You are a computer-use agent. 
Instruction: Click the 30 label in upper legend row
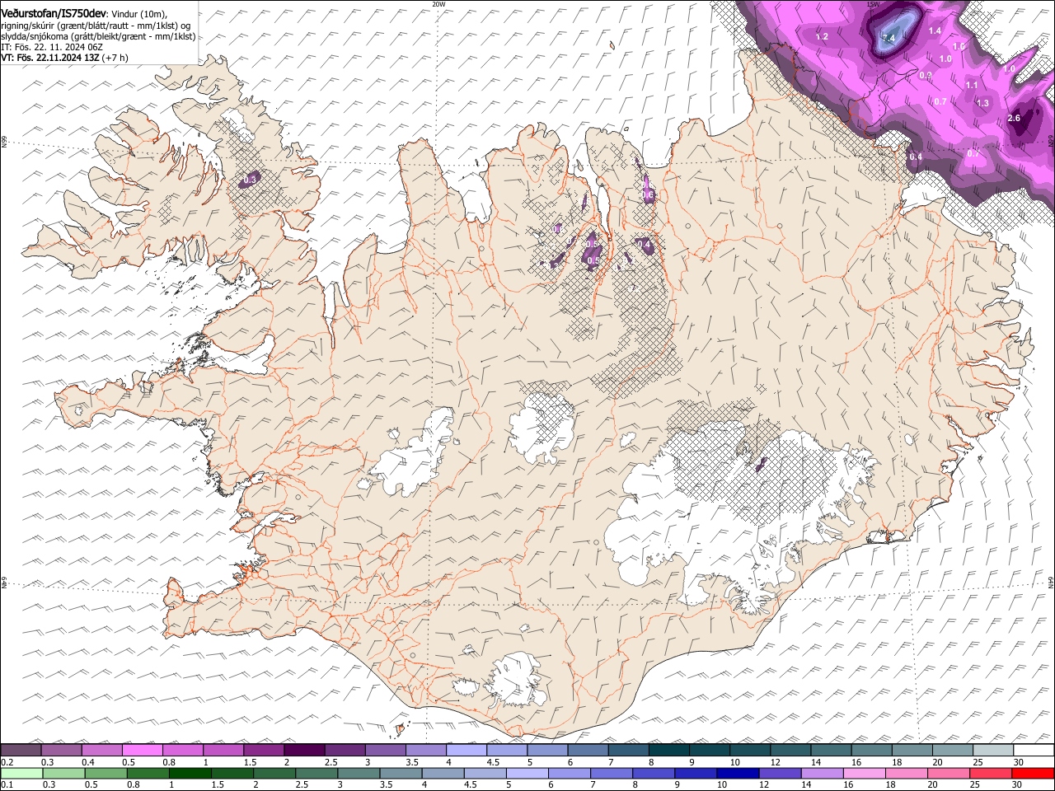point(1019,762)
